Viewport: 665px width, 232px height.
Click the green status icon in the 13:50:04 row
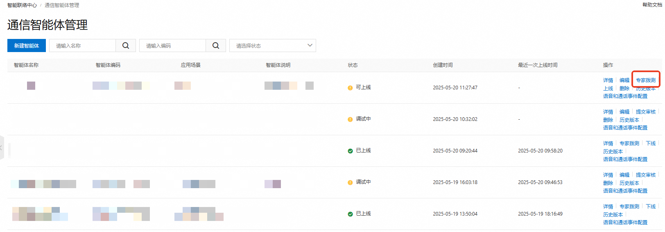tap(350, 214)
